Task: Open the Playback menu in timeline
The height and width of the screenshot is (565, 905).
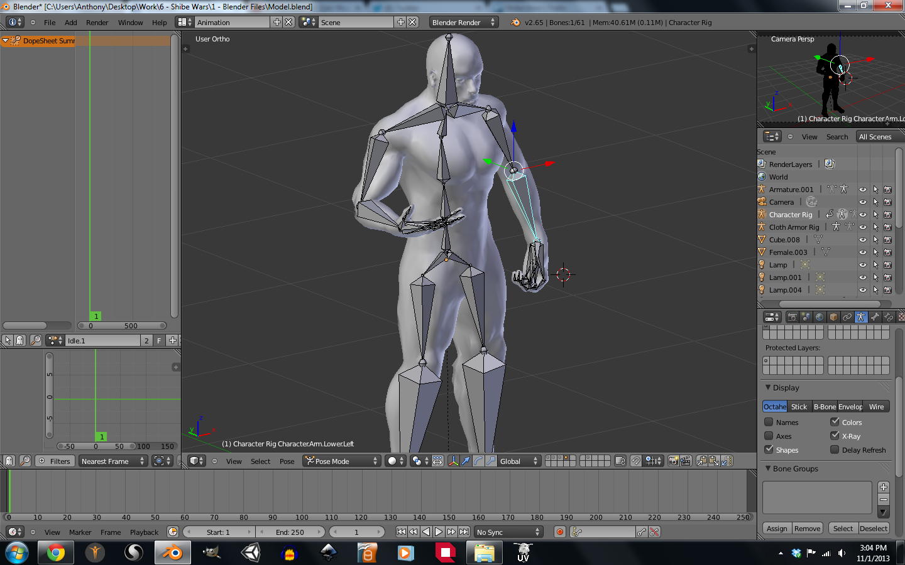Action: (x=144, y=532)
